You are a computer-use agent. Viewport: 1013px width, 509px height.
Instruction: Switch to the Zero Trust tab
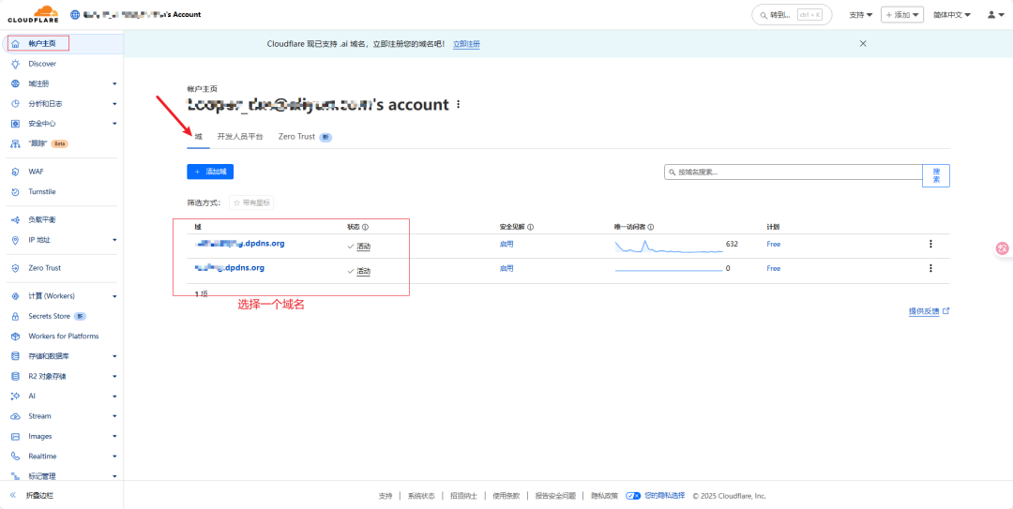click(x=305, y=137)
